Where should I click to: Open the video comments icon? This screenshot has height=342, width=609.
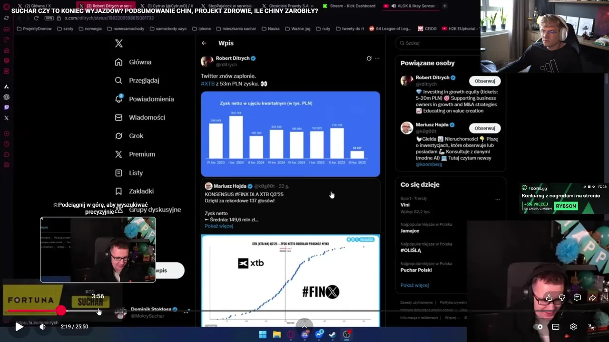(x=577, y=298)
